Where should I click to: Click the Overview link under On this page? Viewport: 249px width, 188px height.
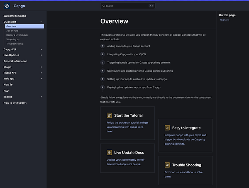point(225,20)
